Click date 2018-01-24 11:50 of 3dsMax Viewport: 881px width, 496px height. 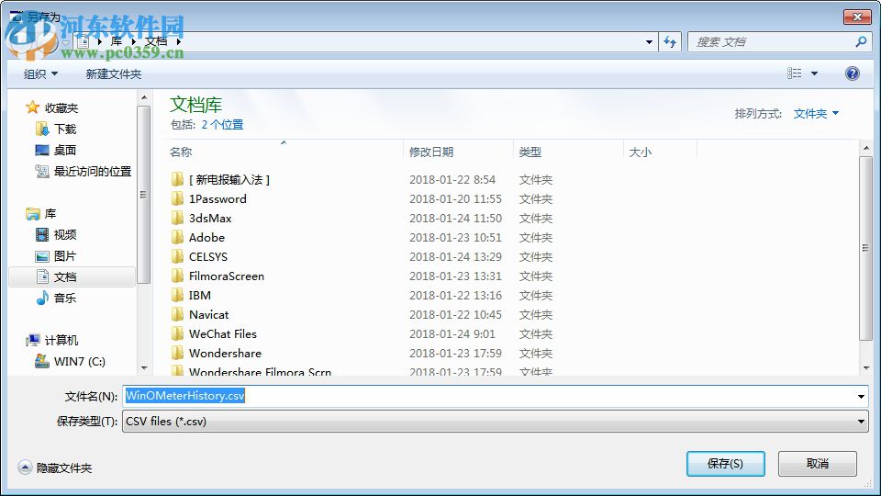click(x=455, y=219)
